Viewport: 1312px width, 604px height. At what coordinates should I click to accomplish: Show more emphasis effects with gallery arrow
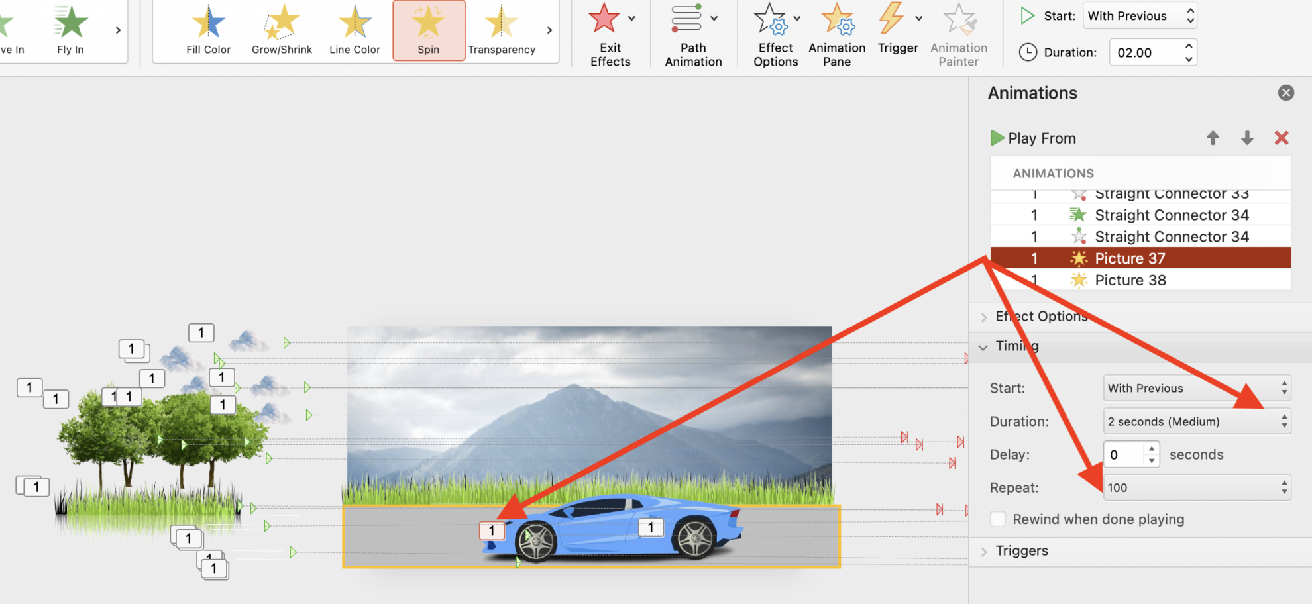coord(549,30)
